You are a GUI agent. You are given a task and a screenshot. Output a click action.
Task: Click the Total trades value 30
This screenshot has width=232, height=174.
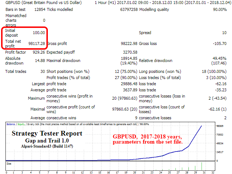coord(42,71)
